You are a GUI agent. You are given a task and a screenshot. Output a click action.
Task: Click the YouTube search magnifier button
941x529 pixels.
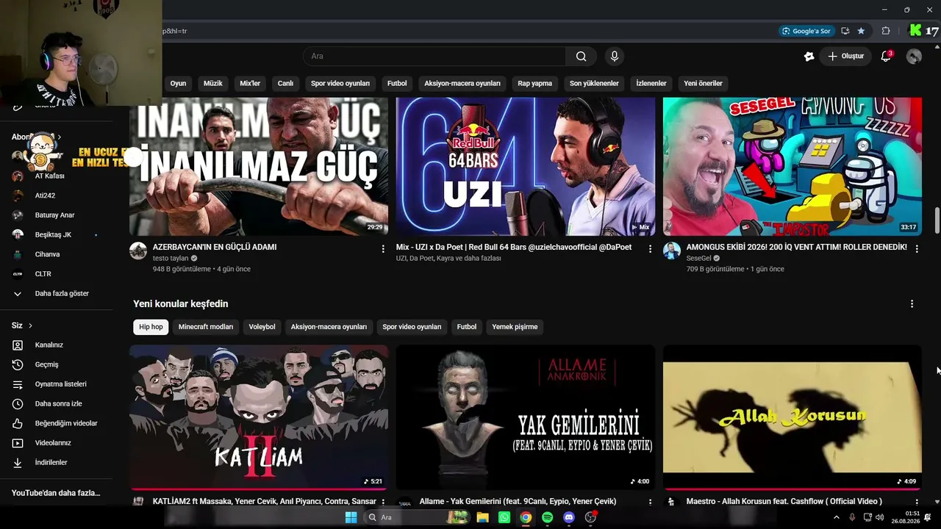coord(581,57)
